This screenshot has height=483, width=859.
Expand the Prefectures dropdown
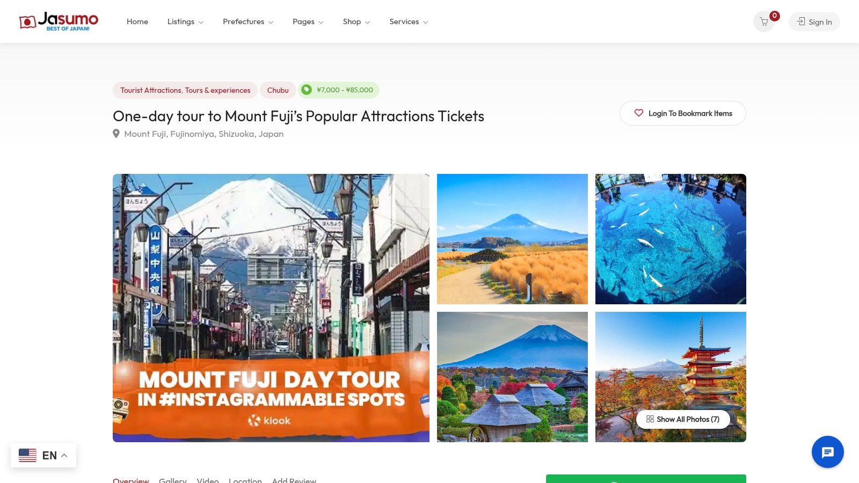(248, 21)
